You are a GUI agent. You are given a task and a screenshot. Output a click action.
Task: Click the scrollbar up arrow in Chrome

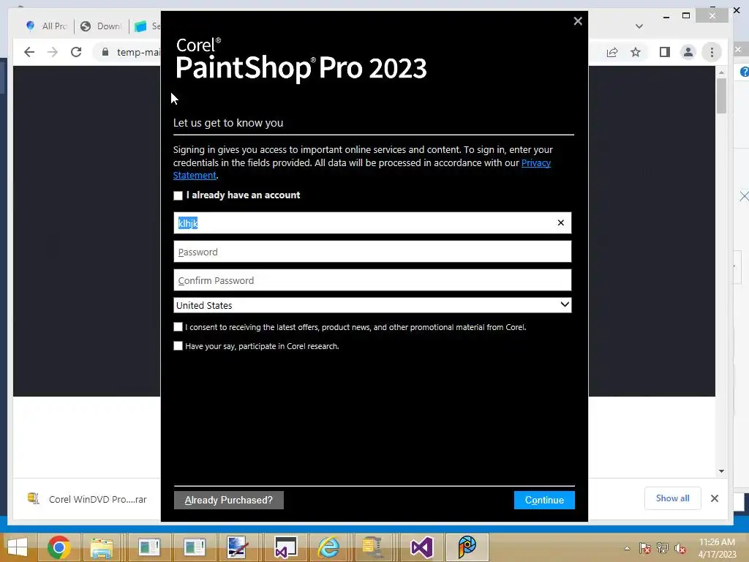pyautogui.click(x=721, y=72)
